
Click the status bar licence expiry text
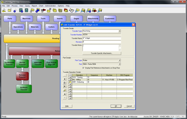pos(104,117)
